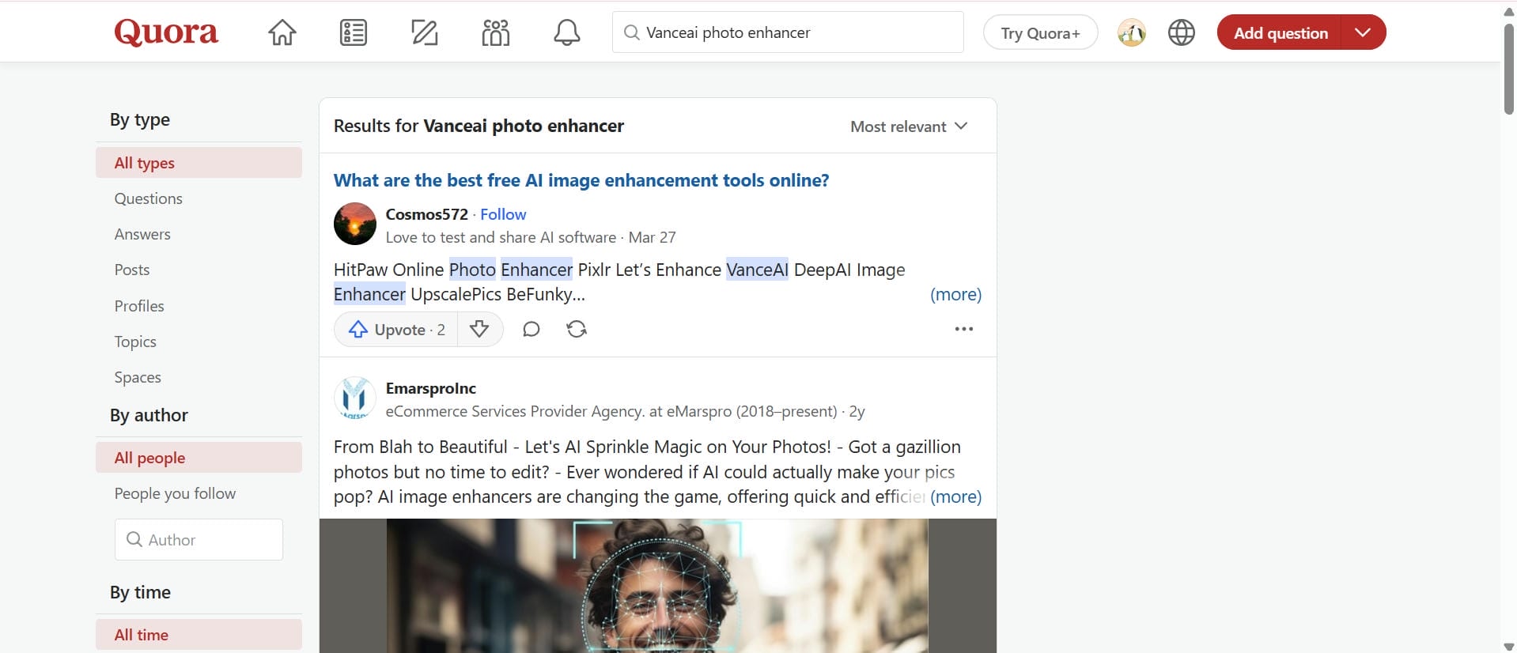
Task: Open EmarsproInc profile name link
Action: [x=430, y=388]
